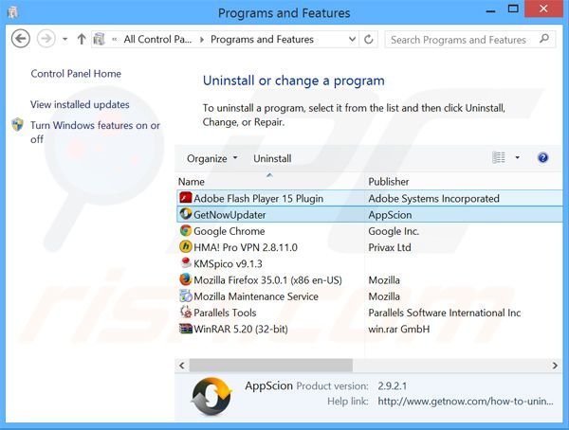Click AppScion publisher cell in the list
The height and width of the screenshot is (430, 569).
point(390,215)
